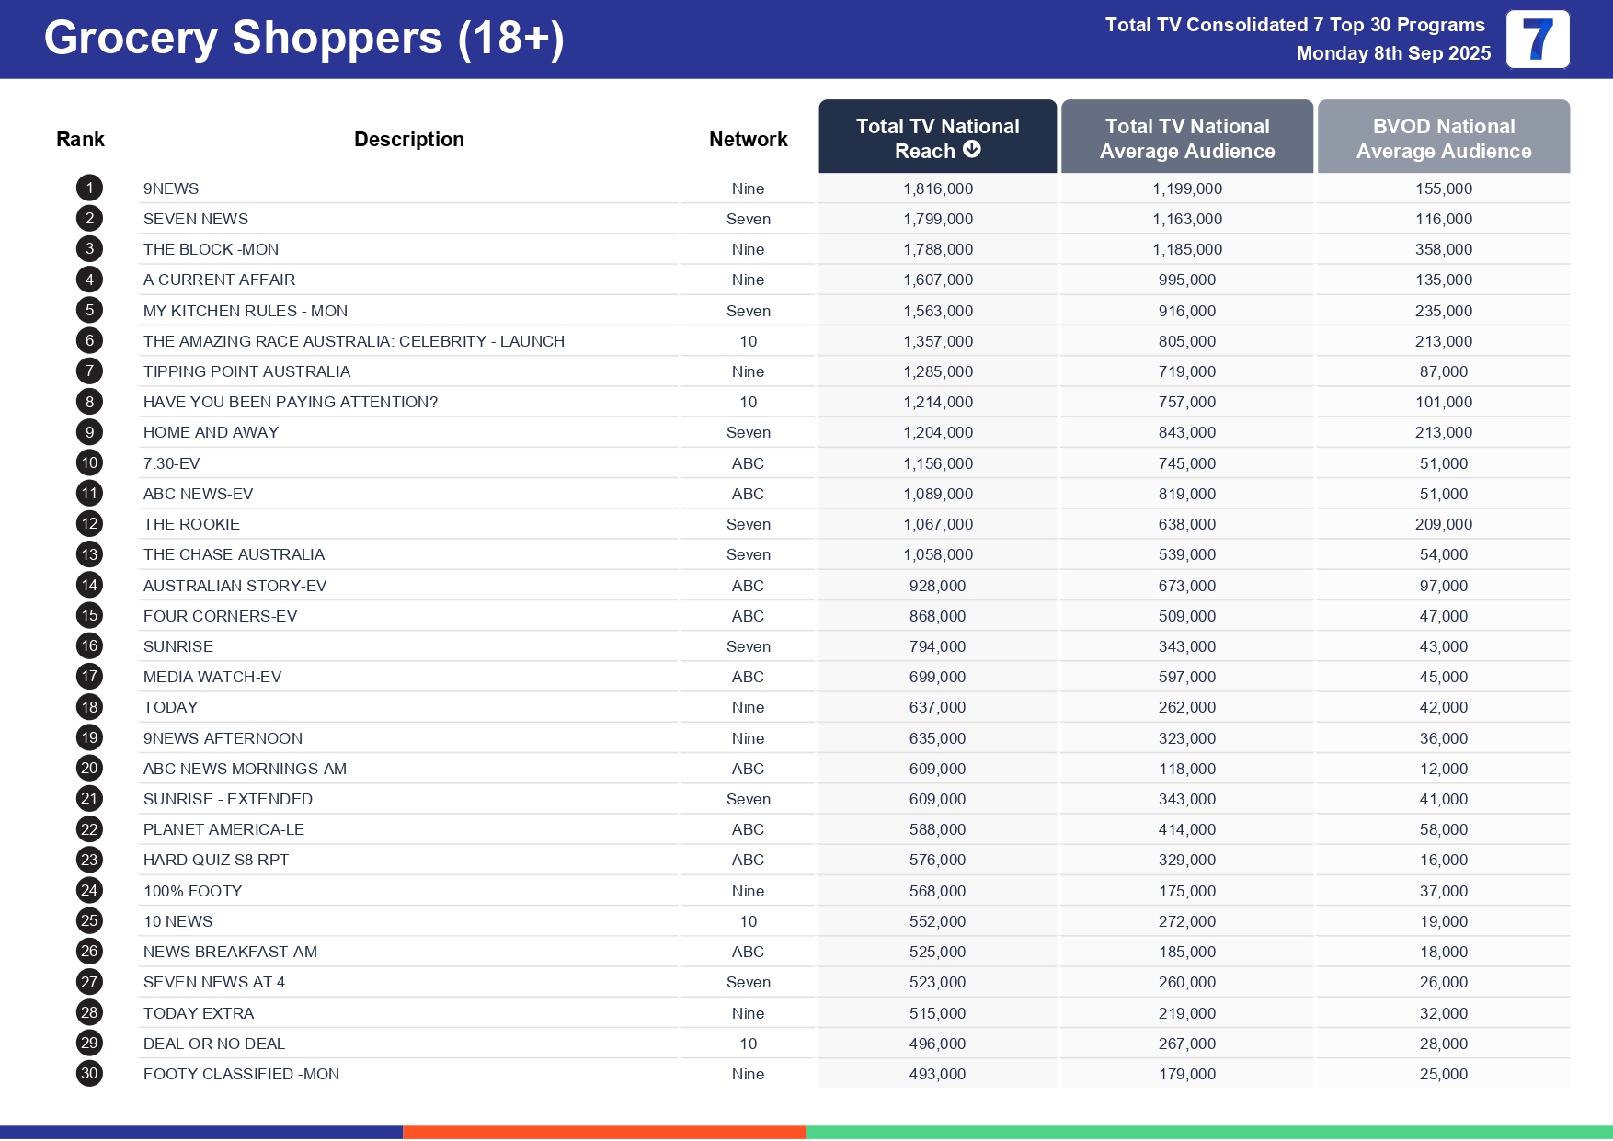Click the Rank column heading
1613x1141 pixels.
(80, 140)
